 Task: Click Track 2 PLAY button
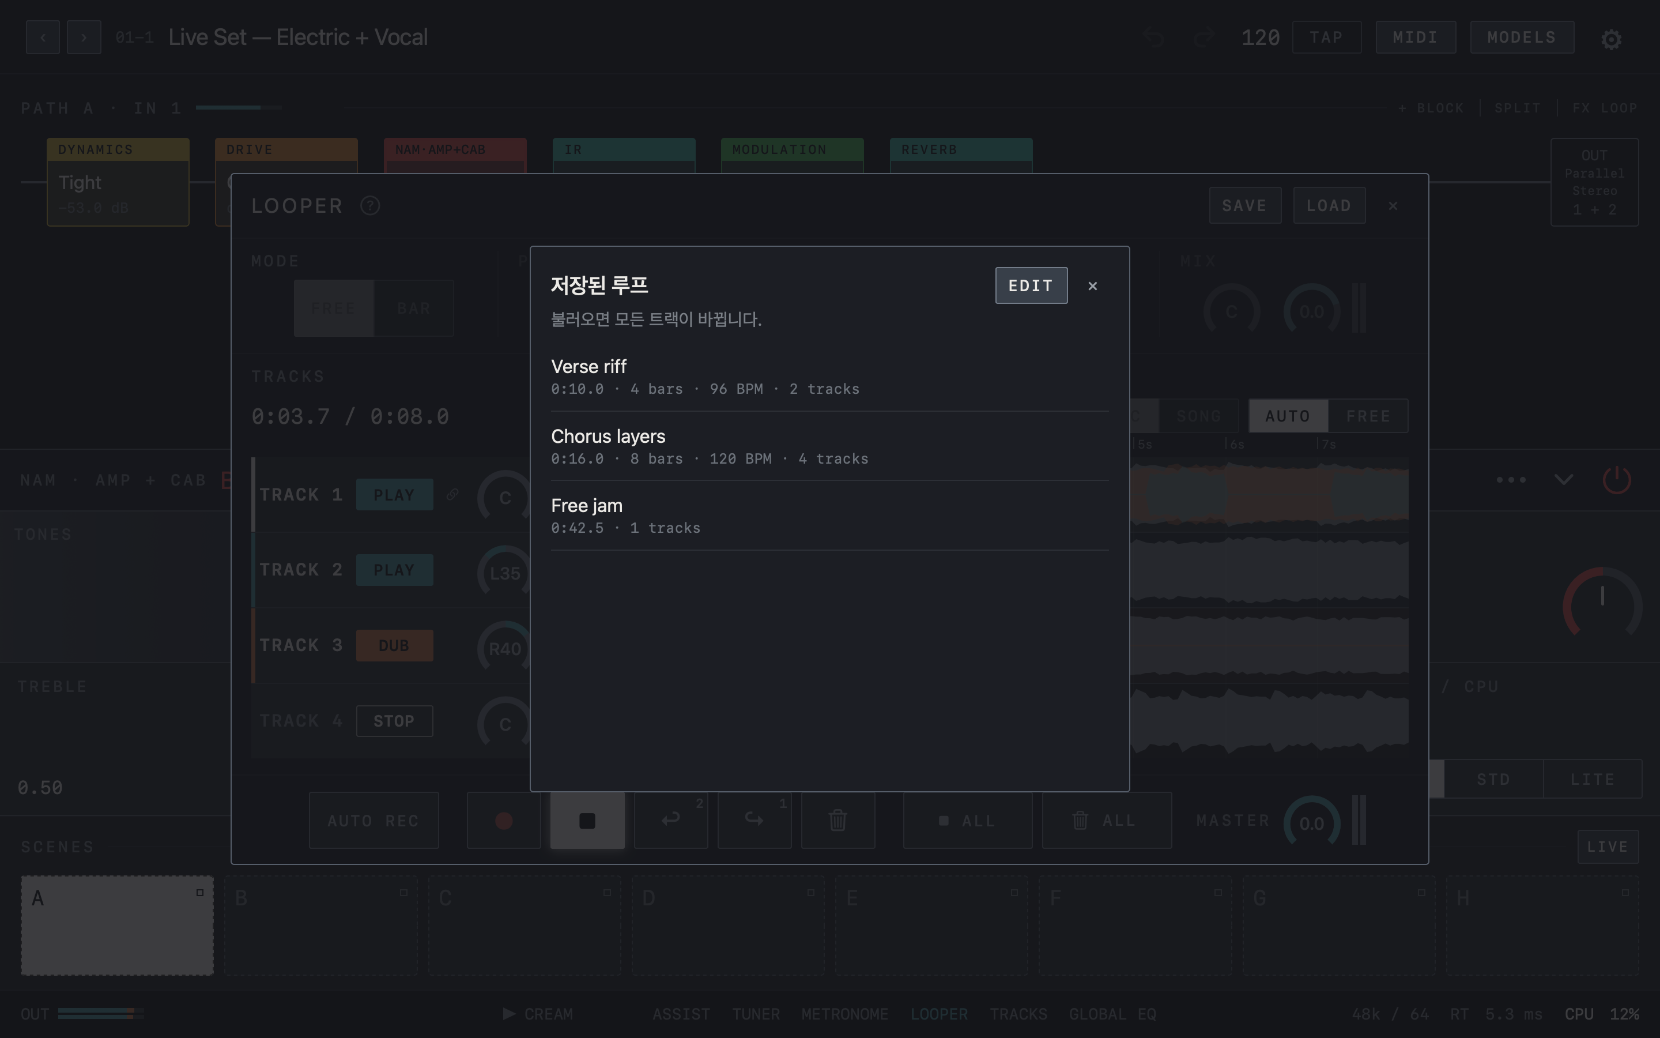(394, 570)
